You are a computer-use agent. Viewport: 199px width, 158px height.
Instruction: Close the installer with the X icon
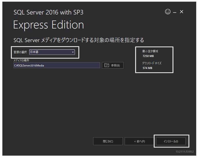[182, 12]
